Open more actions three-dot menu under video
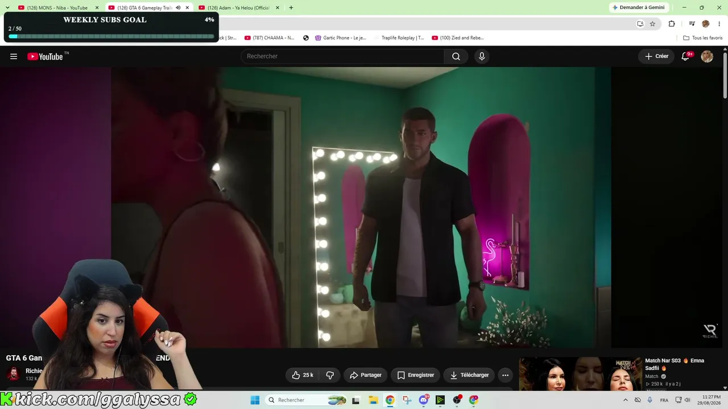The height and width of the screenshot is (409, 728). pyautogui.click(x=505, y=375)
